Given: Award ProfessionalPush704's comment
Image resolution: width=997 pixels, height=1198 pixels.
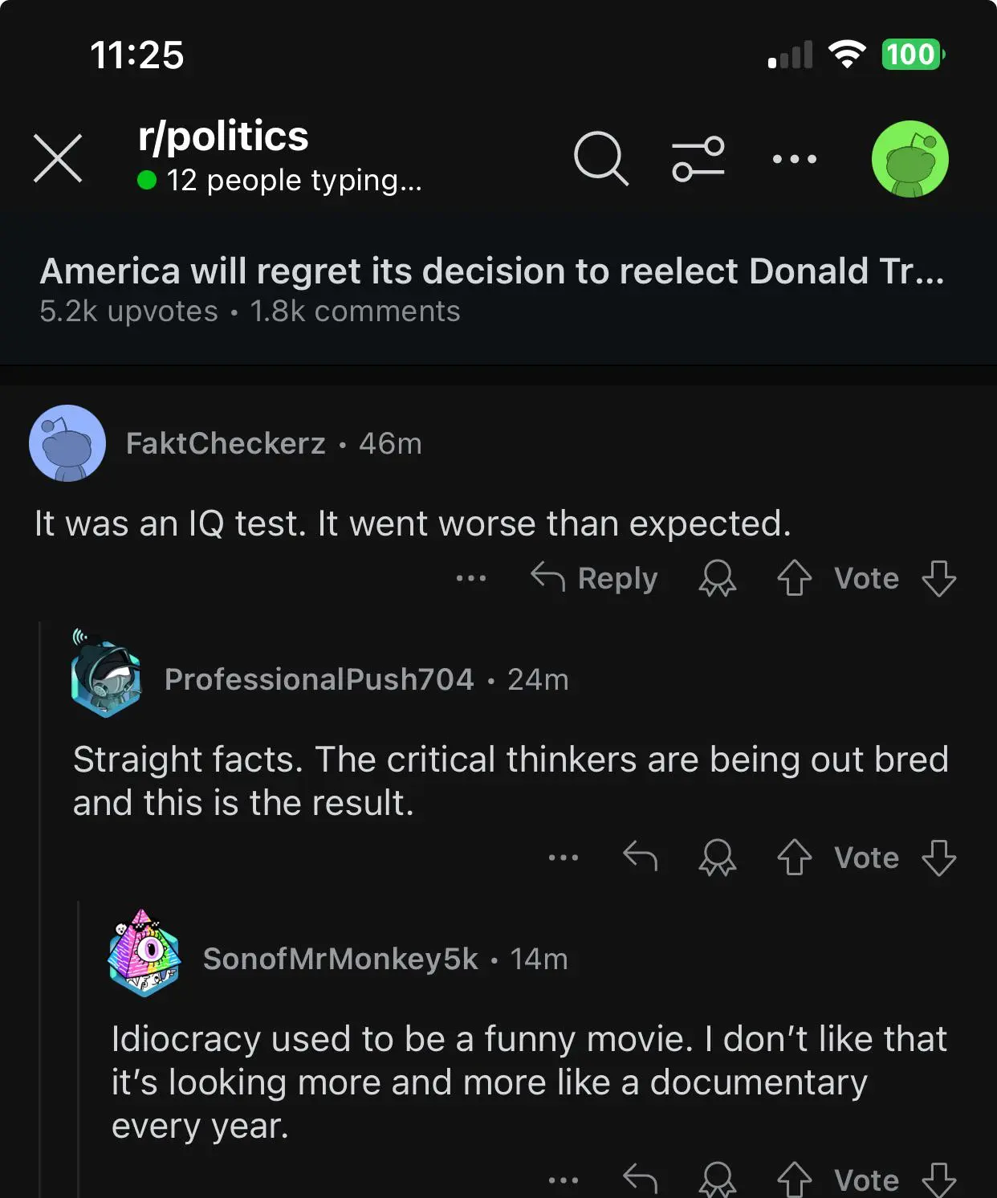Looking at the screenshot, I should tap(717, 858).
